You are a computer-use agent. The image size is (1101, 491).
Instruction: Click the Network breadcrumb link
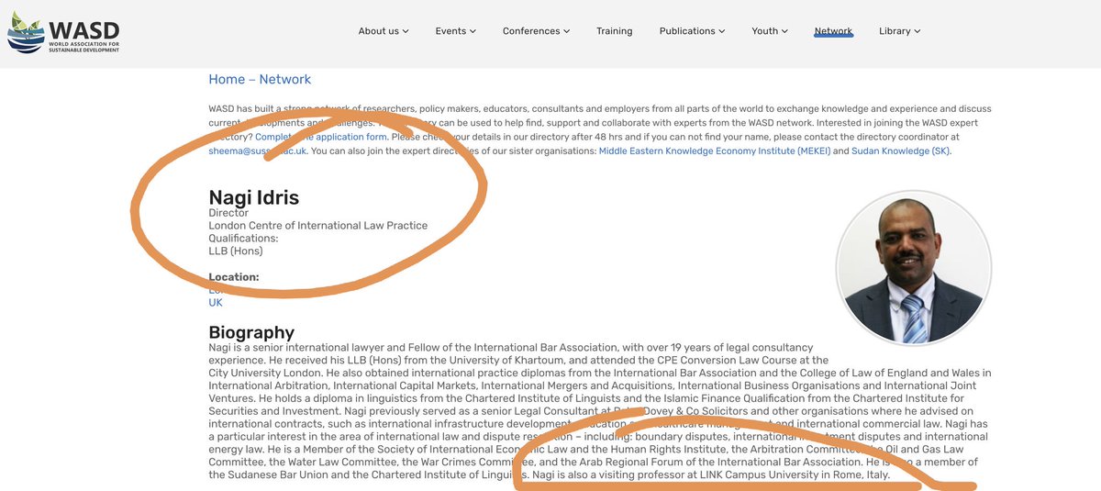pos(285,80)
